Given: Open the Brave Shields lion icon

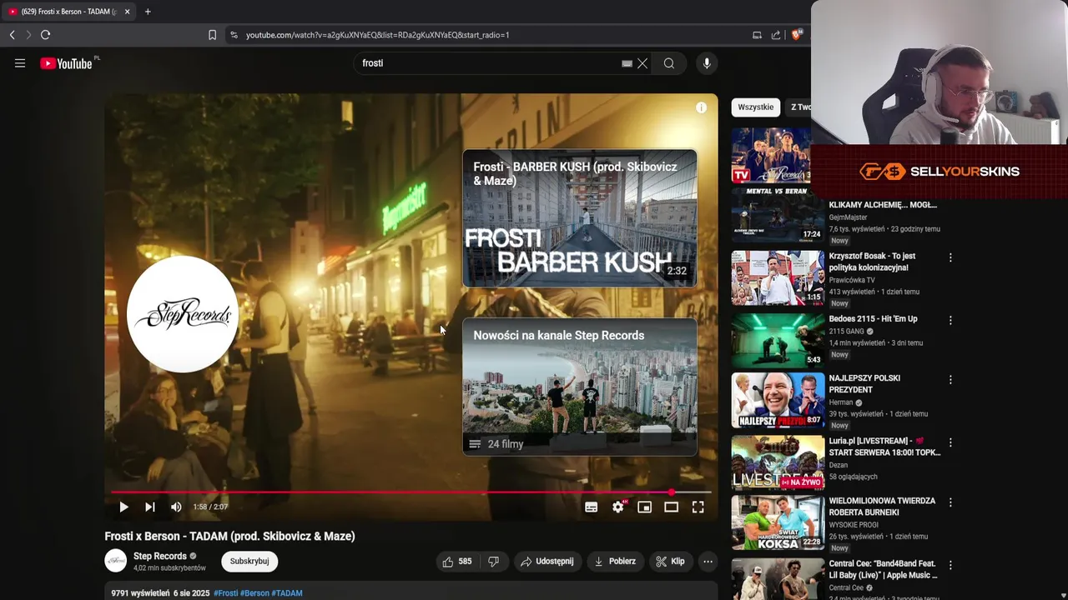Looking at the screenshot, I should 796,35.
